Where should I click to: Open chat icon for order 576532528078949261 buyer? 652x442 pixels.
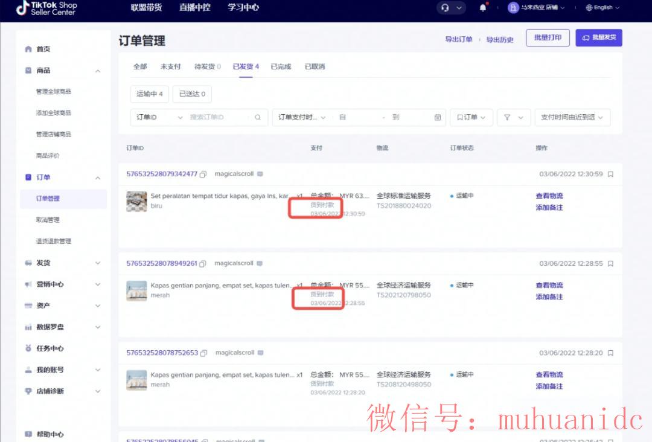(x=260, y=263)
